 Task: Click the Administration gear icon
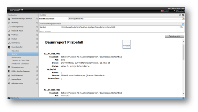click(x=9, y=83)
